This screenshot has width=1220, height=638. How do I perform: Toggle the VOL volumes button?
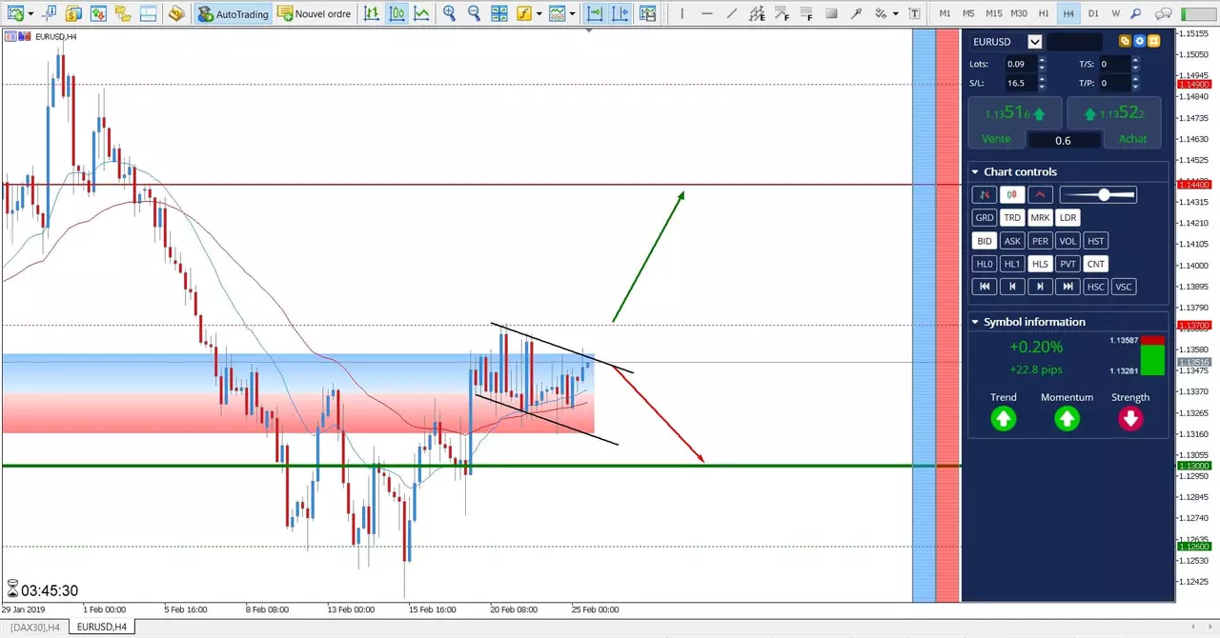click(x=1068, y=241)
